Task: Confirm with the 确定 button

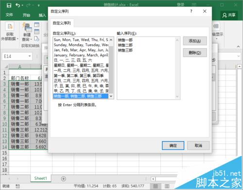Action: [x=173, y=146]
